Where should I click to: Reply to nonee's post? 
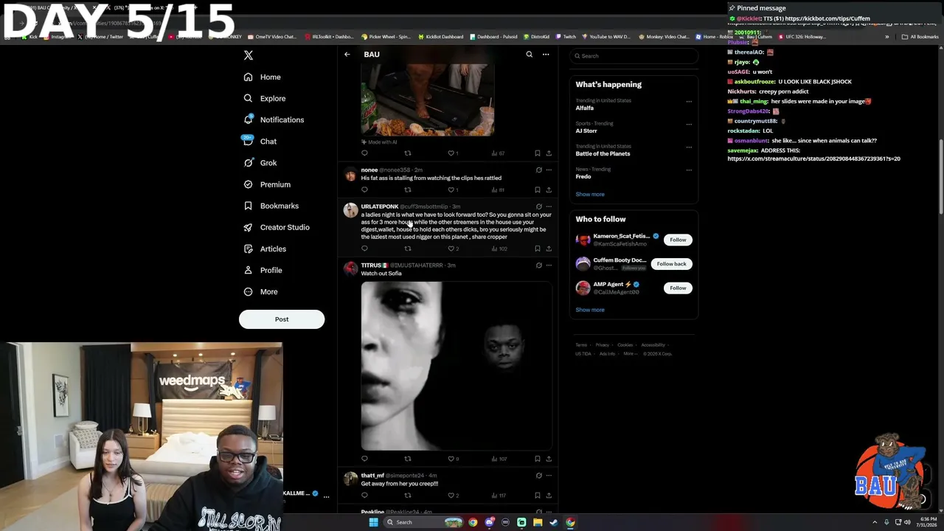pyautogui.click(x=364, y=190)
